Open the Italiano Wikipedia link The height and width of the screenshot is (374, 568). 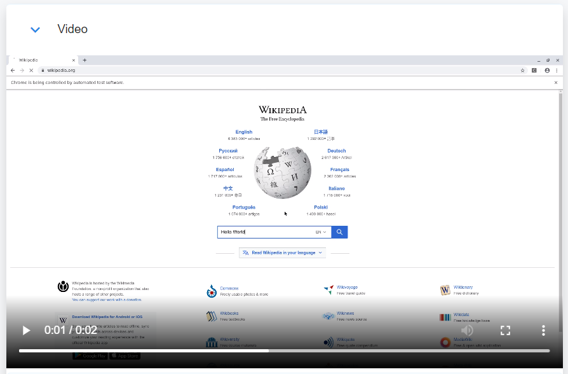337,189
